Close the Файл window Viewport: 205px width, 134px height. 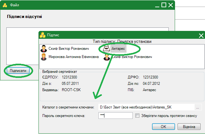pos(171,5)
